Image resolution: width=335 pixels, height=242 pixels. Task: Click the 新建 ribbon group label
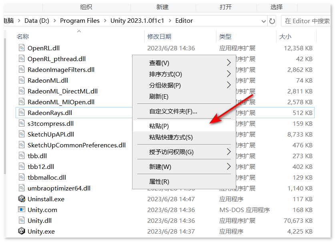tap(162, 7)
